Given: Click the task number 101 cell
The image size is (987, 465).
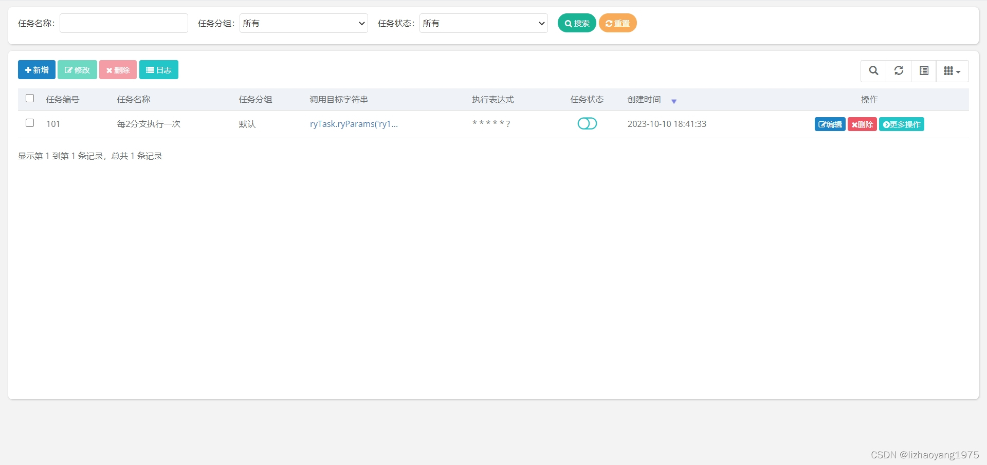Looking at the screenshot, I should tap(53, 124).
